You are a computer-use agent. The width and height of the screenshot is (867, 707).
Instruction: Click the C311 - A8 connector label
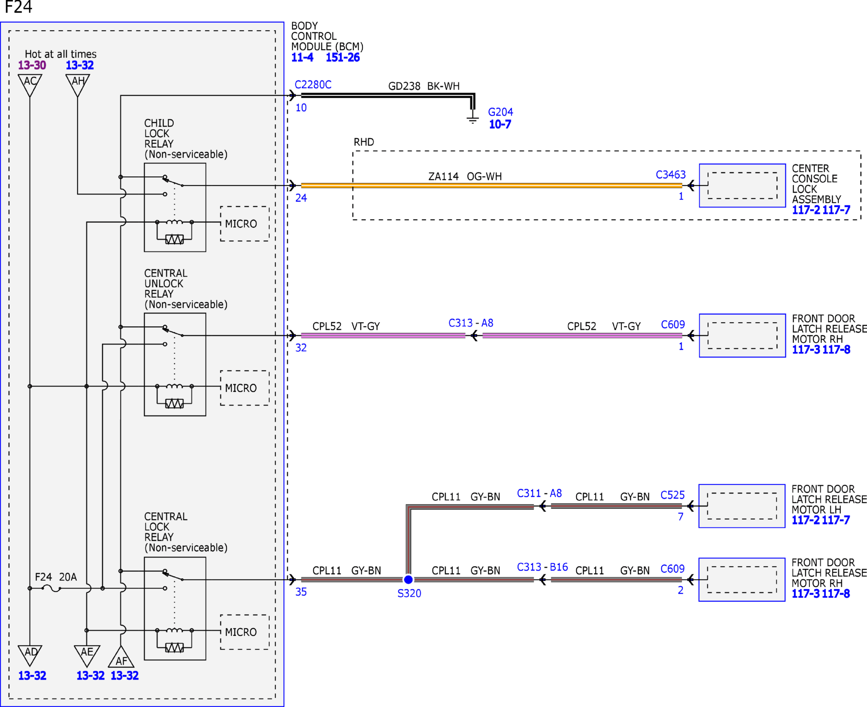539,493
